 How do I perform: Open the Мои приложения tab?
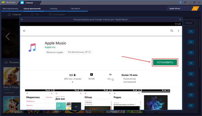click(x=11, y=9)
